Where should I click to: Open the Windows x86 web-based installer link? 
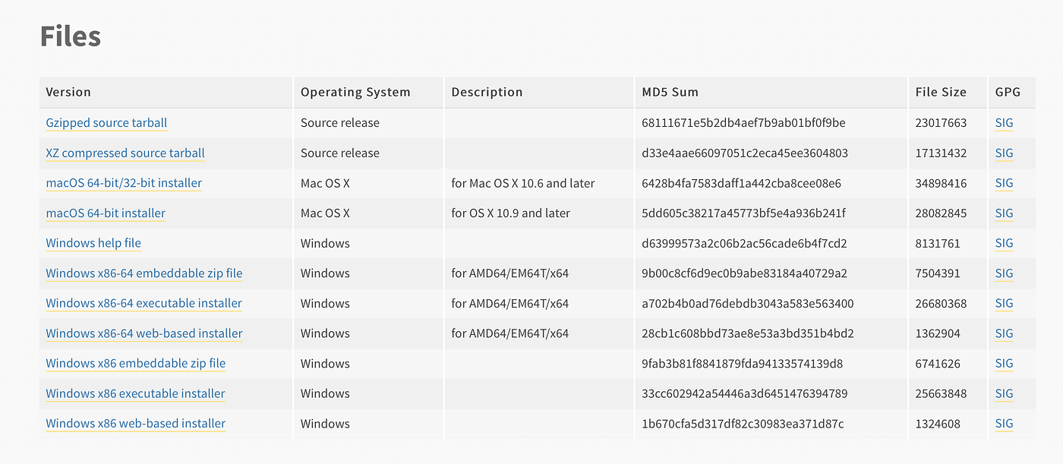coord(134,423)
